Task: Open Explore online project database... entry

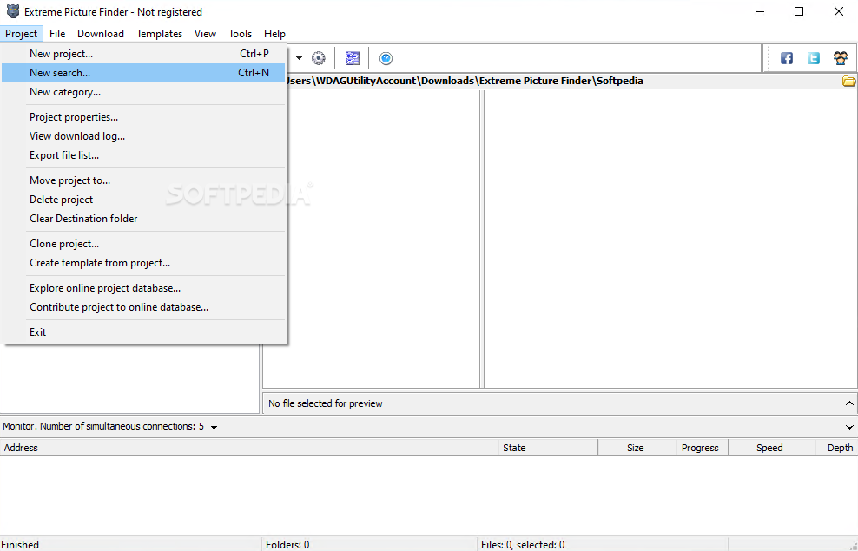Action: (143, 288)
